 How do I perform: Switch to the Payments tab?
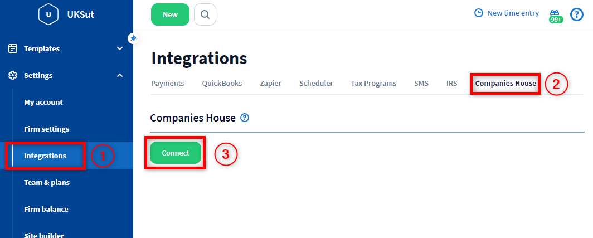pos(167,84)
